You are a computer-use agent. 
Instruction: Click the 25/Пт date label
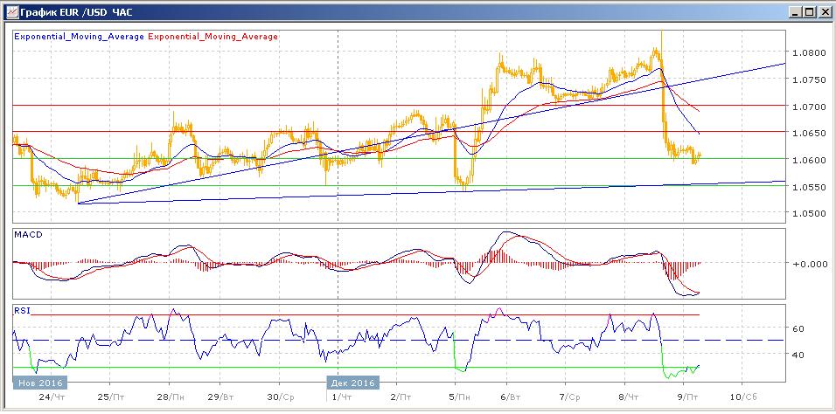click(x=112, y=397)
